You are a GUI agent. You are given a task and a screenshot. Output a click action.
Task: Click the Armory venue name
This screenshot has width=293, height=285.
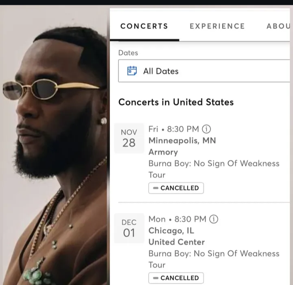tap(163, 152)
